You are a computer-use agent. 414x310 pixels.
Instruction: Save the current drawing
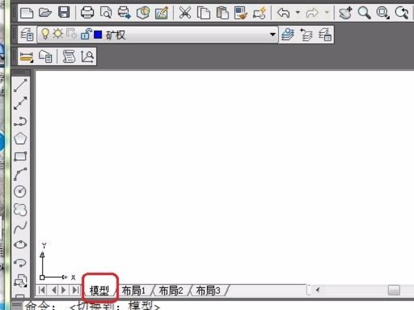click(64, 12)
